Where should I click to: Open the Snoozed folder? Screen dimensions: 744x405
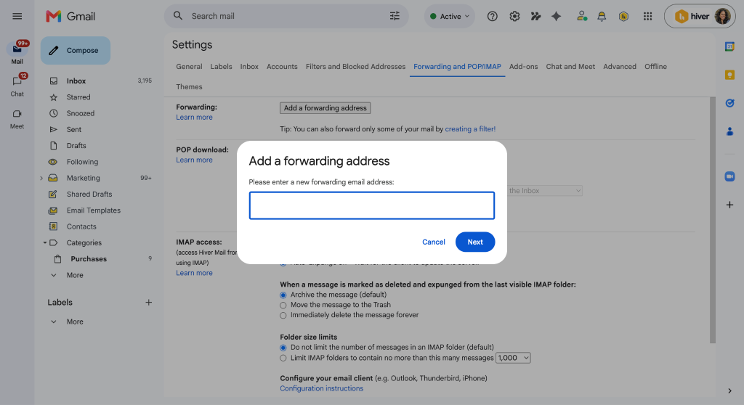(x=80, y=113)
